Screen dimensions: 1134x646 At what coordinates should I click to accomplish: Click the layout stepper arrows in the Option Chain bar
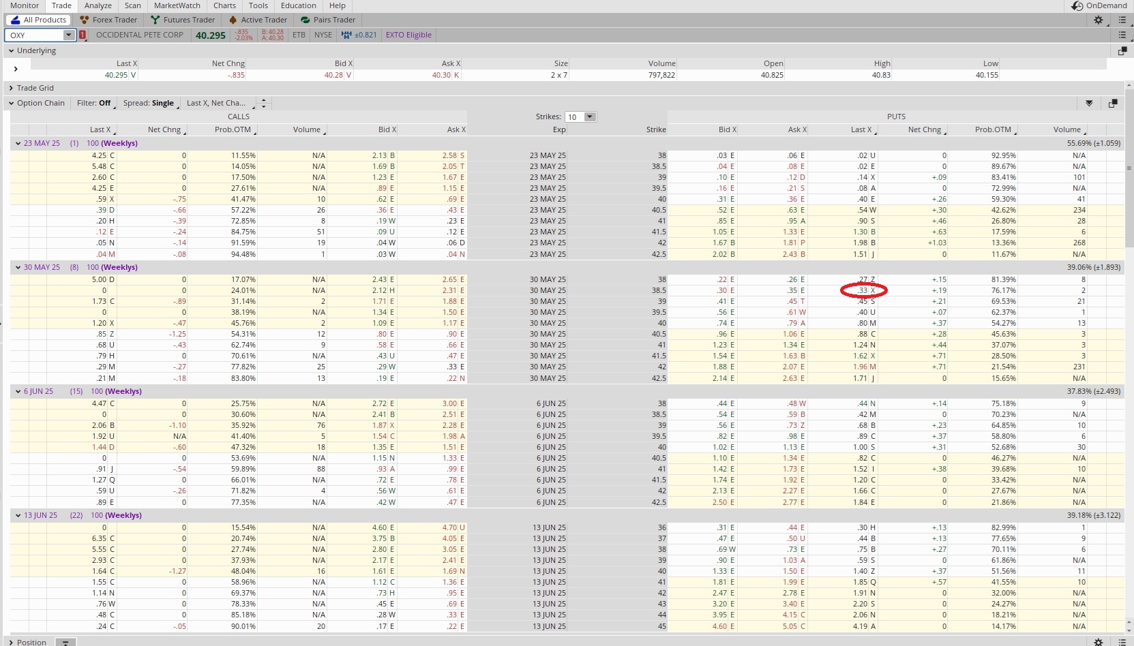tap(264, 103)
